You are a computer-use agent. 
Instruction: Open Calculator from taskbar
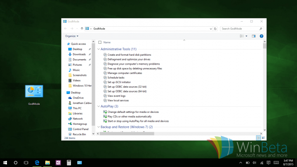(x=69, y=163)
